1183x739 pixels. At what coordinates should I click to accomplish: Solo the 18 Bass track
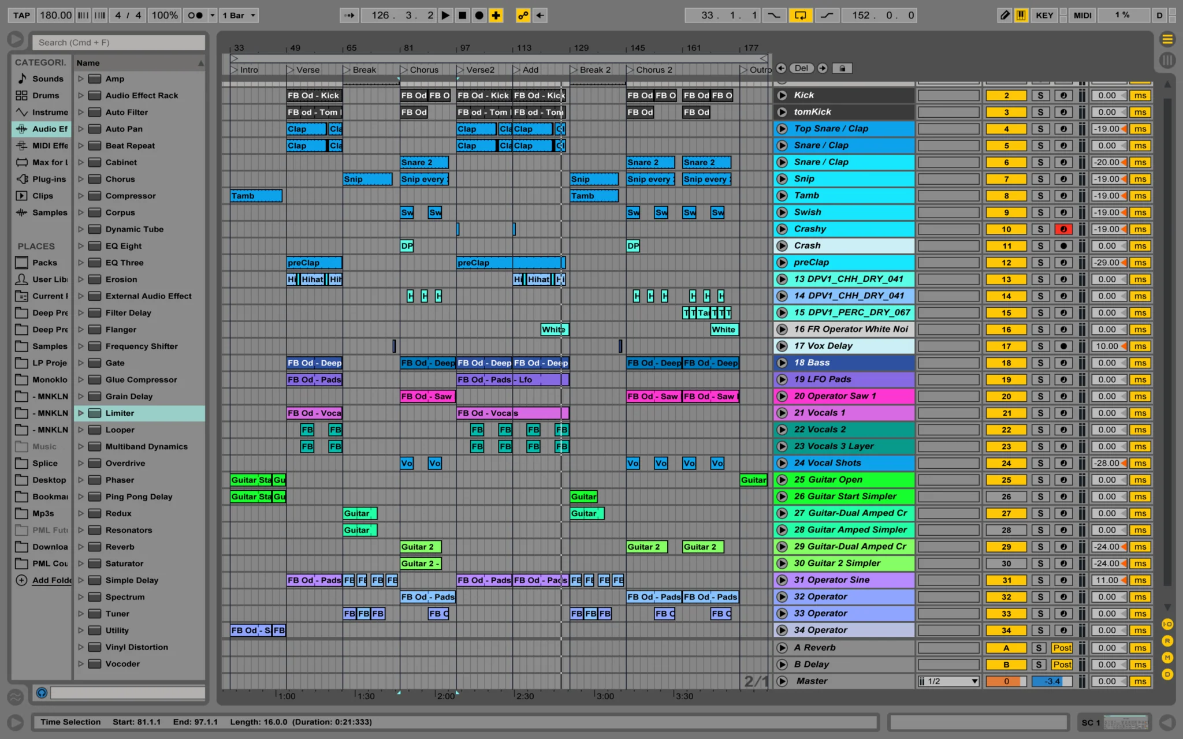coord(1040,363)
